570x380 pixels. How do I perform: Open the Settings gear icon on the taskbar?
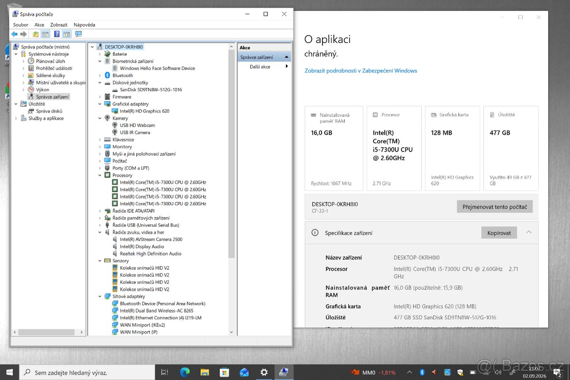click(264, 372)
